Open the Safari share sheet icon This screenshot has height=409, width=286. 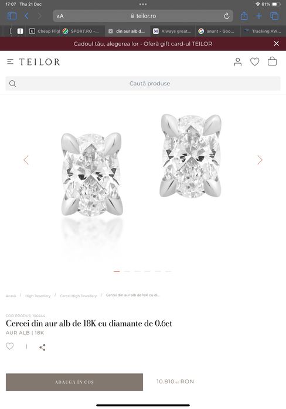click(x=244, y=16)
